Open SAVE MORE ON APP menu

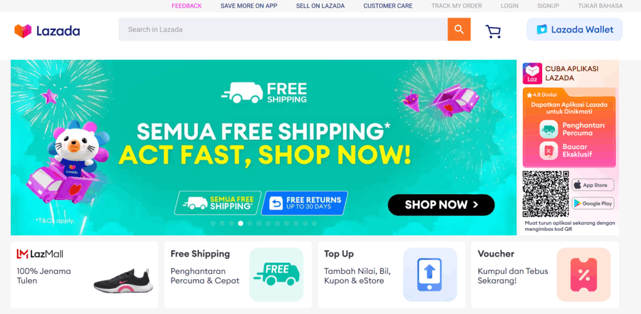[x=249, y=6]
